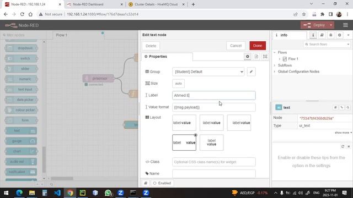Image resolution: width=353 pixels, height=198 pixels.
Task: Open browser extensions puzzle icon
Action: pos(322,14)
